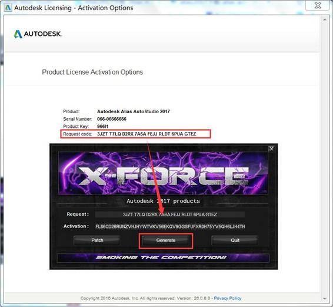Open the Privacy Policy link
333x307 pixels.
point(228,298)
